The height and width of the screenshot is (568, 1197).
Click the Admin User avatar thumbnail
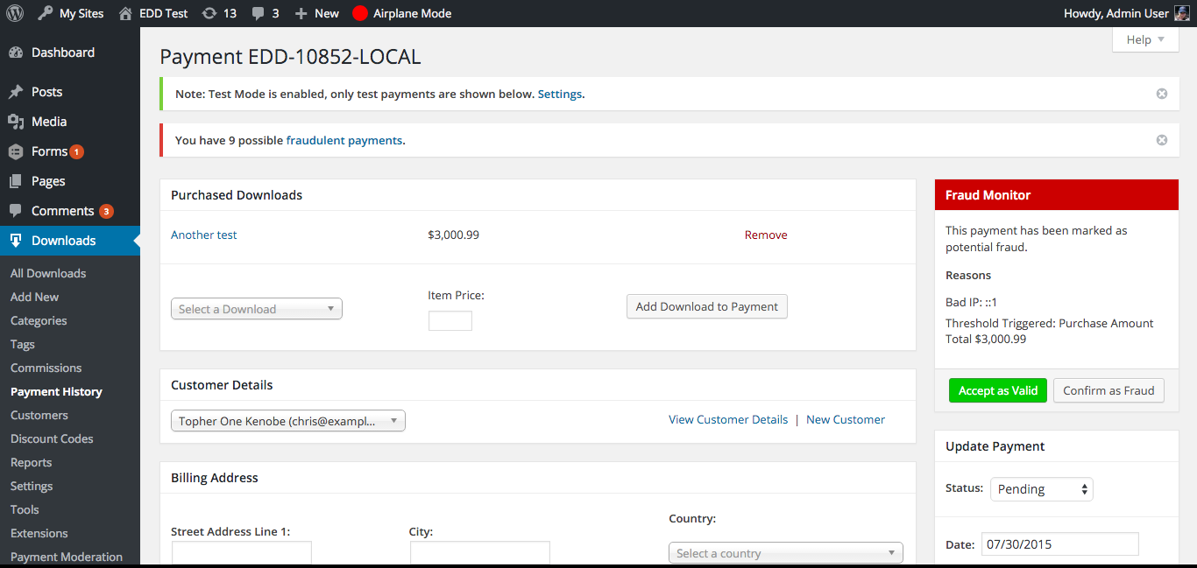tap(1182, 13)
